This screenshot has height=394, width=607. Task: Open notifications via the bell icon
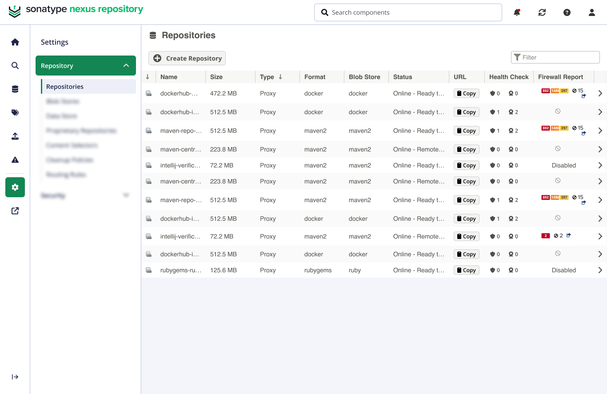(x=517, y=12)
